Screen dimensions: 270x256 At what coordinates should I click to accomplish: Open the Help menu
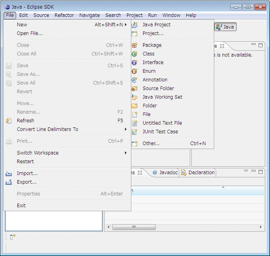click(x=191, y=15)
